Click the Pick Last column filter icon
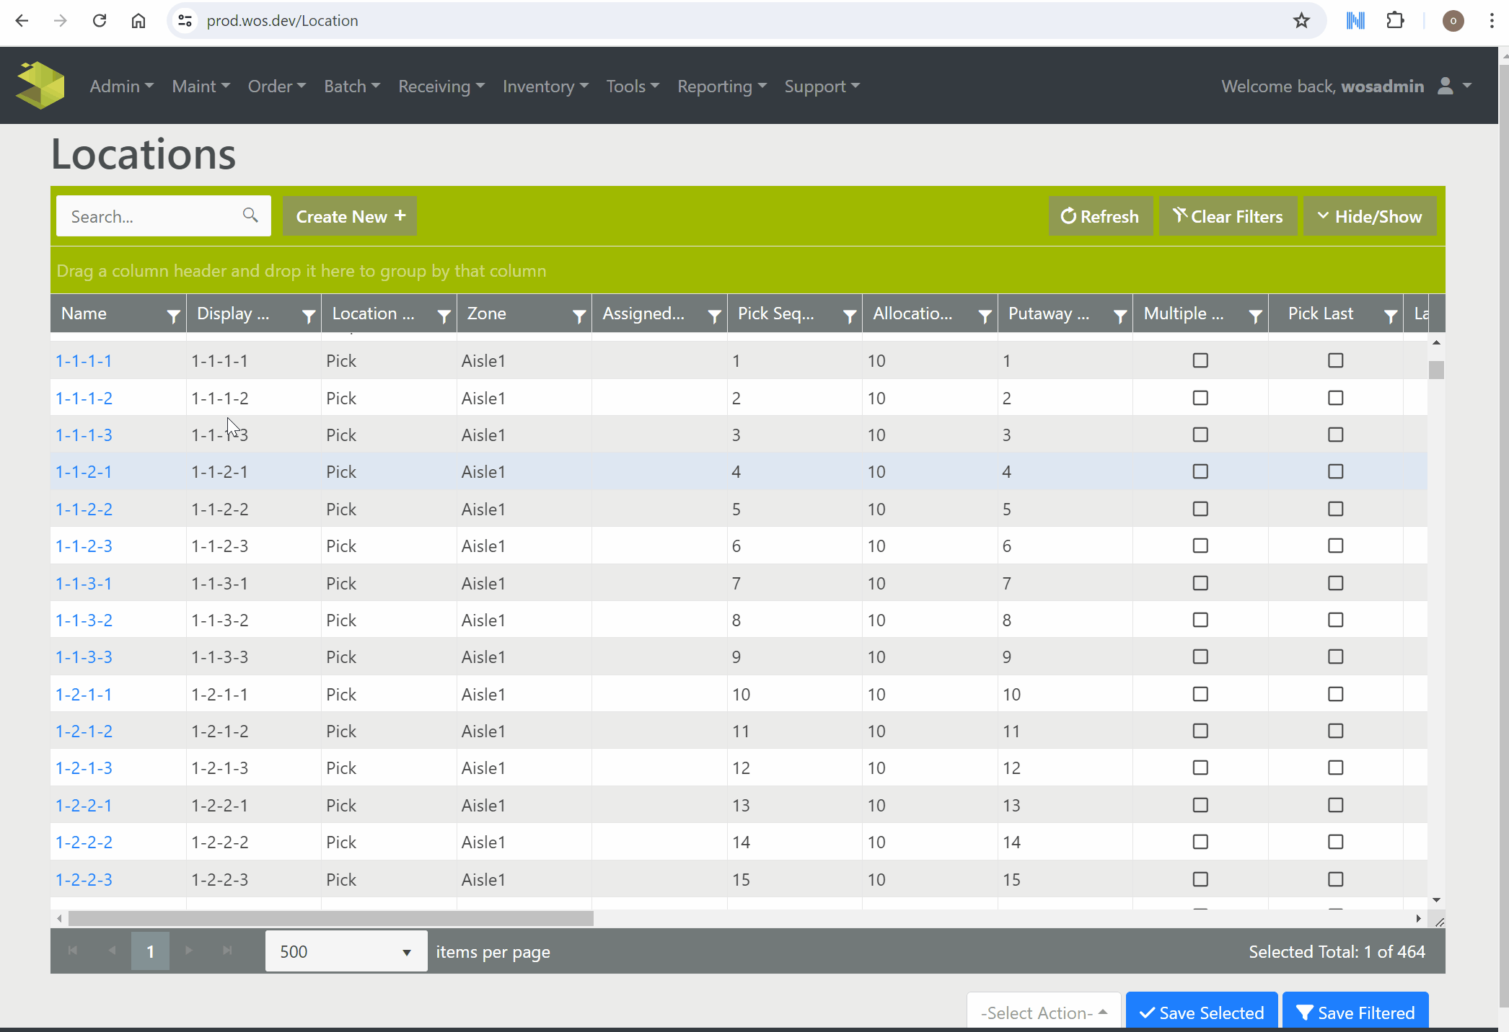The height and width of the screenshot is (1032, 1509). point(1390,316)
